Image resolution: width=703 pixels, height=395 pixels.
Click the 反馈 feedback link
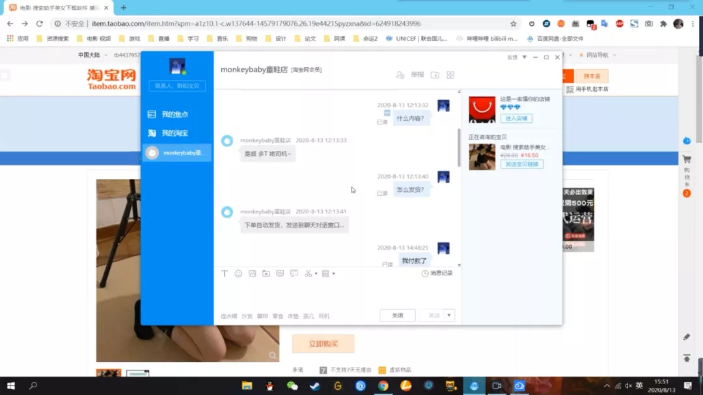click(x=512, y=57)
